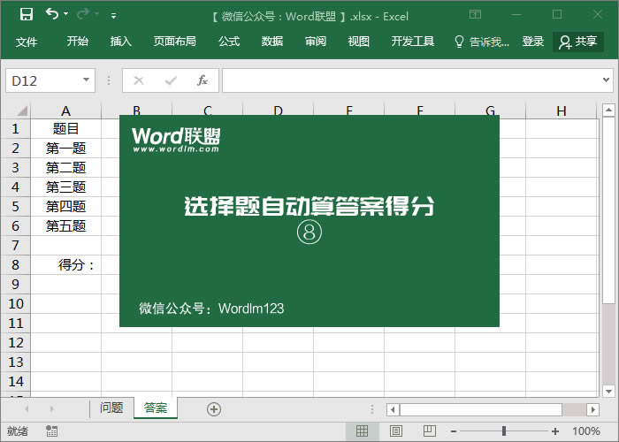619x442 pixels.
Task: Open the Ribbon Display Options icon
Action: click(x=475, y=15)
